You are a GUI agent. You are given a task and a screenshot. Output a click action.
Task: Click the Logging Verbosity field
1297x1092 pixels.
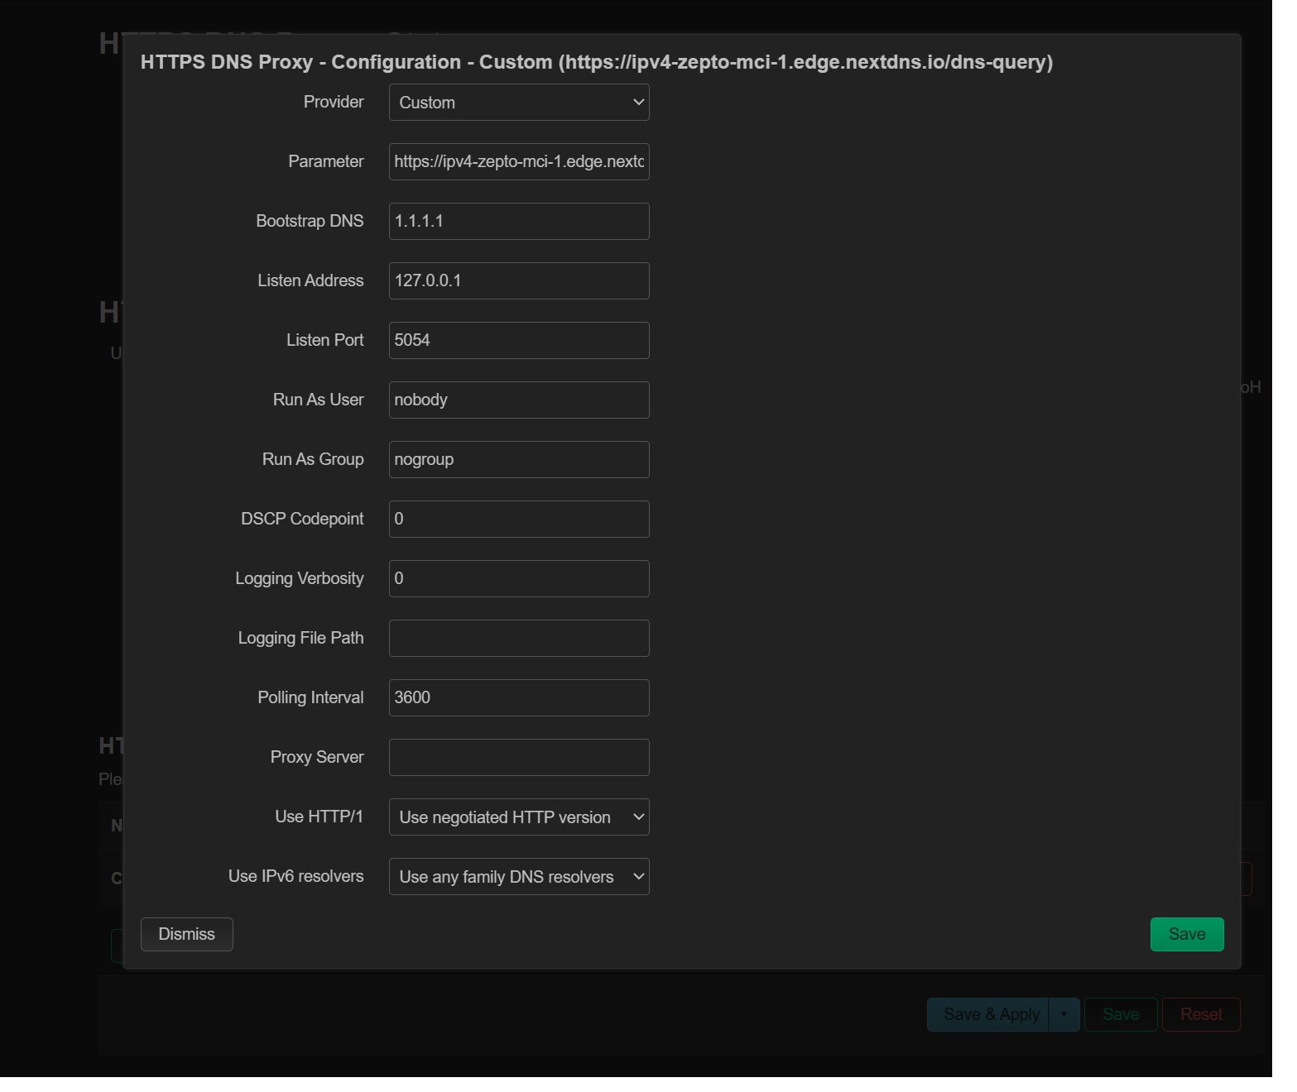519,579
